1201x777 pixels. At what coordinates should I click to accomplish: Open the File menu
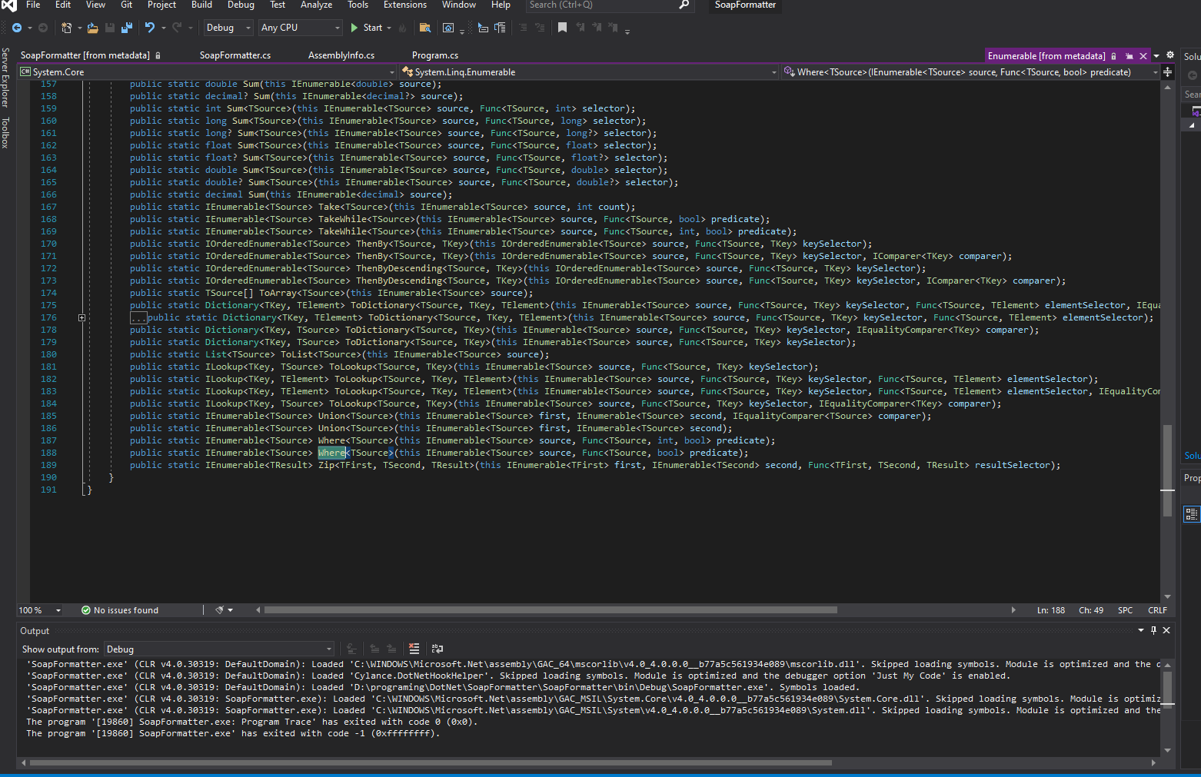(33, 5)
